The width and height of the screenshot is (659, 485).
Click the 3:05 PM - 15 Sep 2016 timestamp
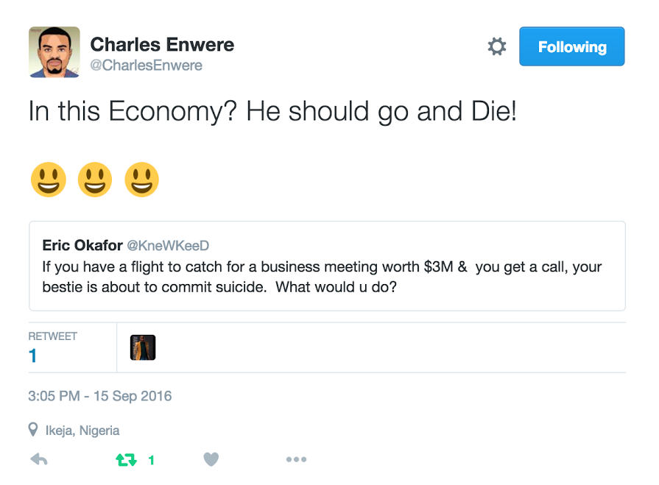click(x=100, y=396)
